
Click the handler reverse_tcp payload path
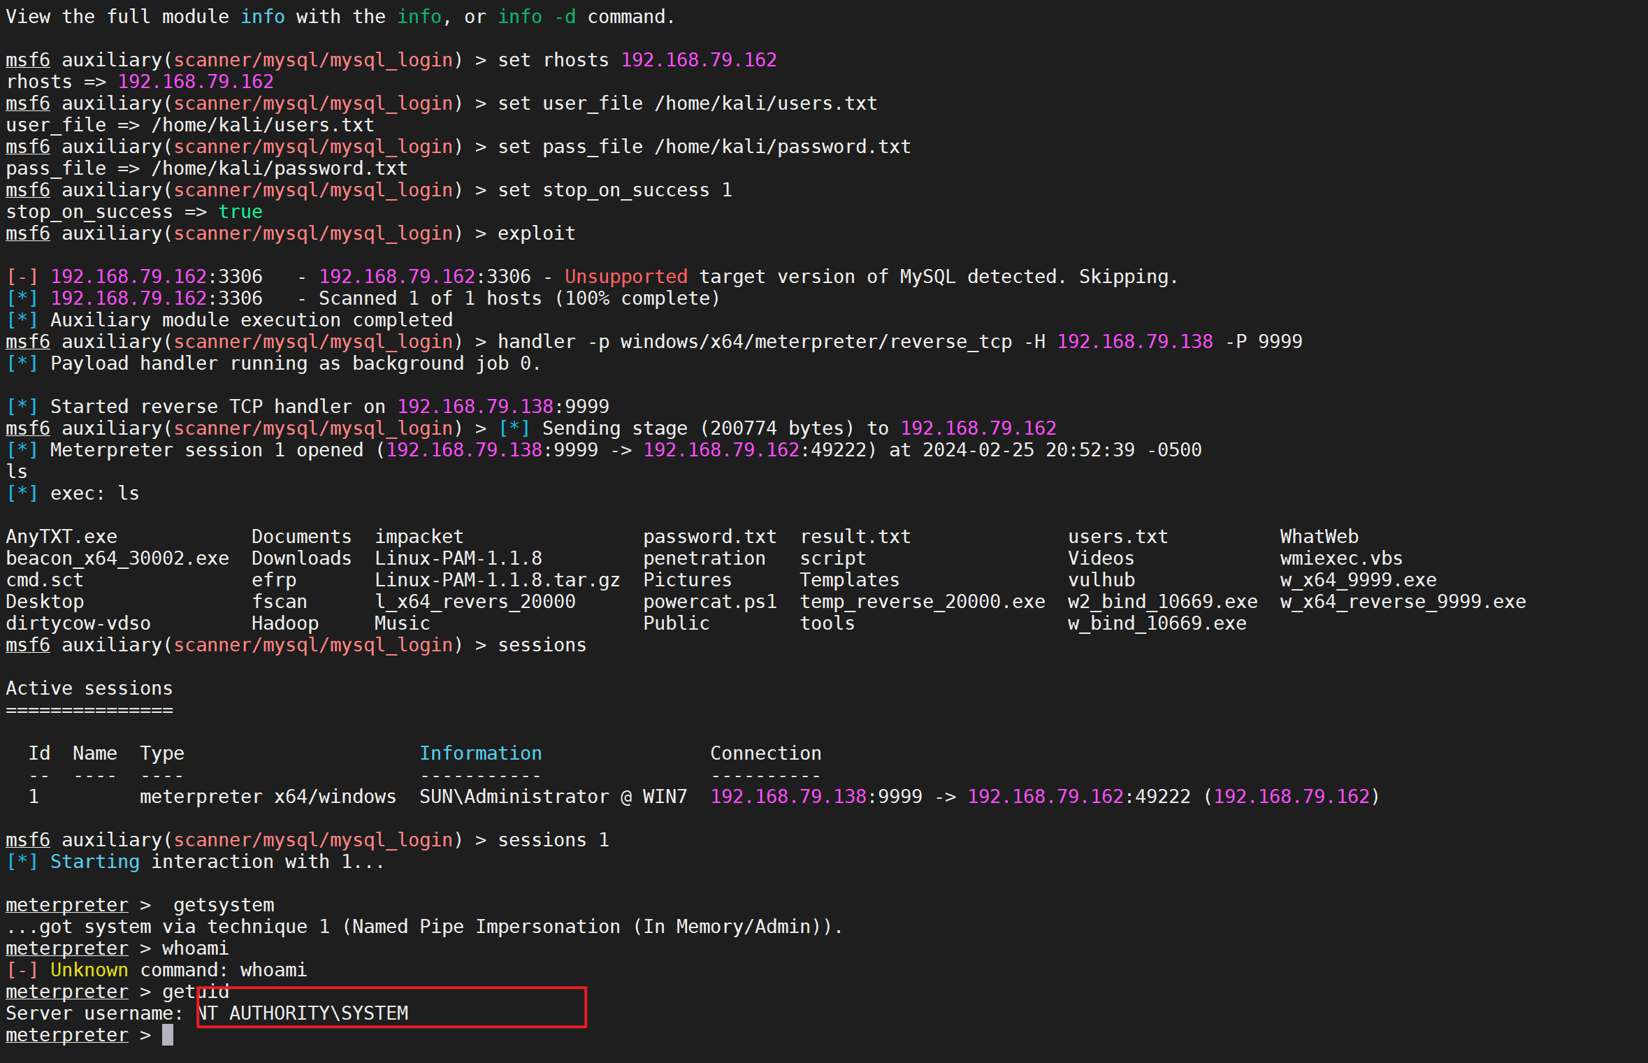tap(816, 342)
